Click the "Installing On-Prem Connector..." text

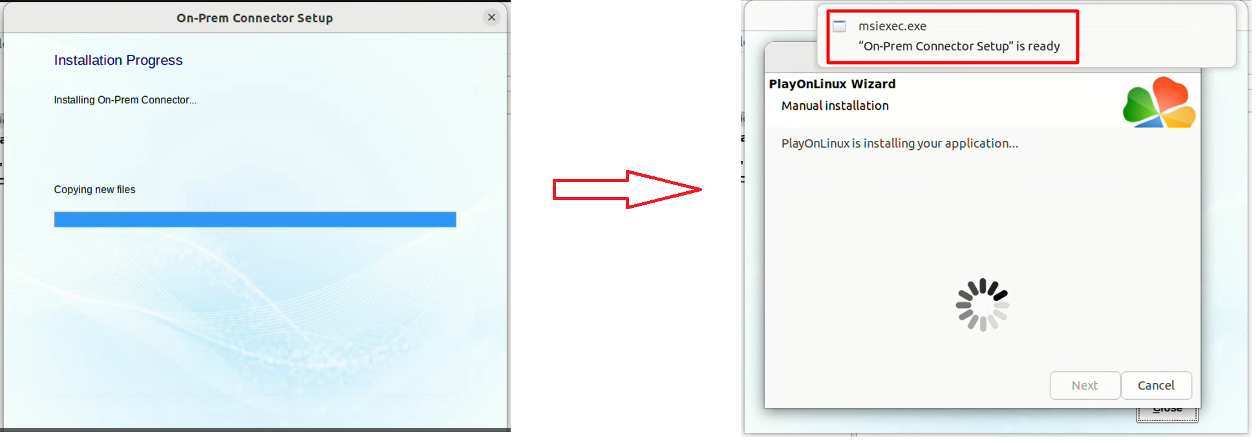click(x=125, y=100)
